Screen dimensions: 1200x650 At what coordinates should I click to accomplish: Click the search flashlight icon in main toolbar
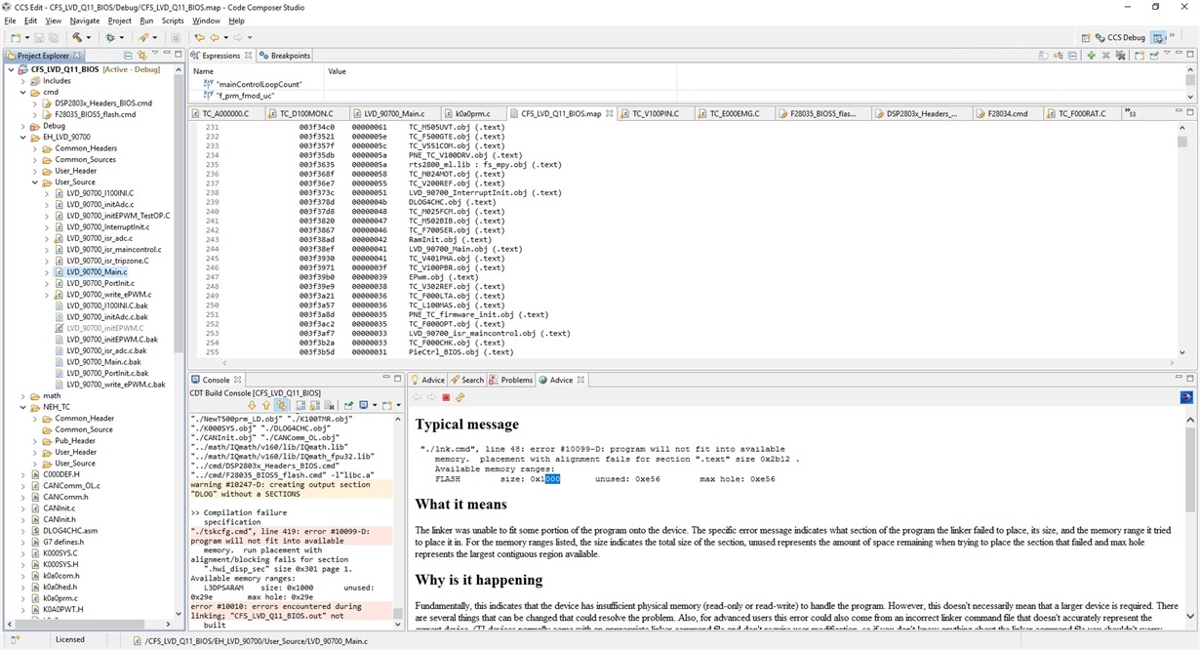point(143,37)
